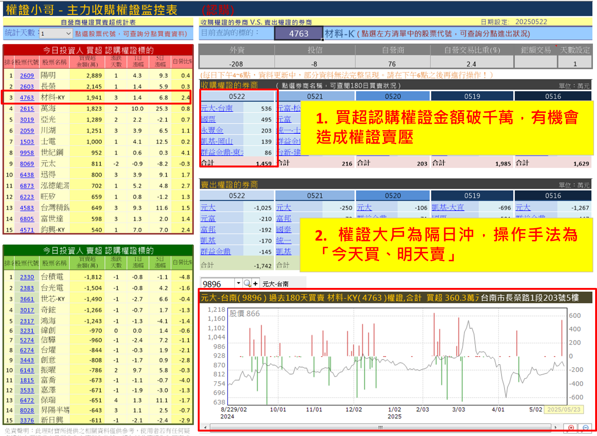
Task: Open stock code 3661 世芯-KY link
Action: tap(27, 299)
